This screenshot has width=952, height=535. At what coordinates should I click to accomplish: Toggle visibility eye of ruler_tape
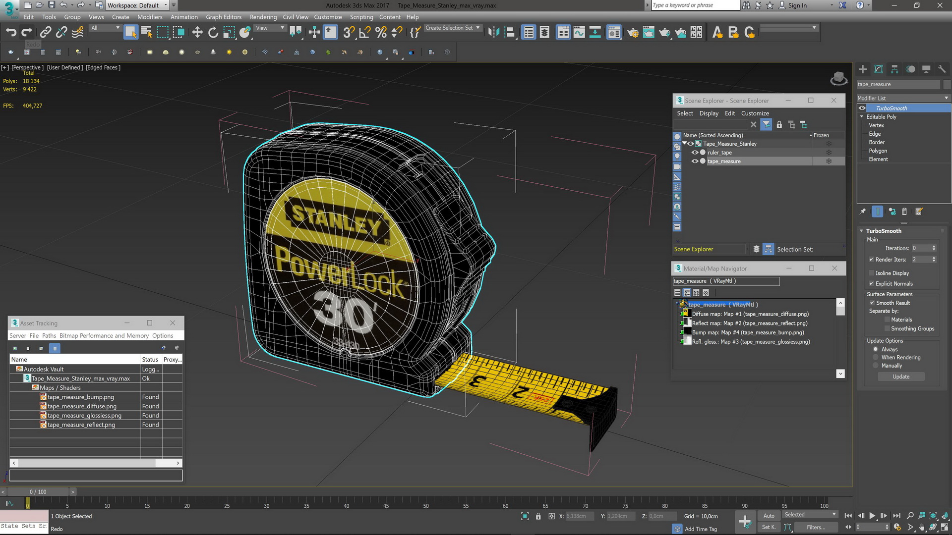tap(695, 153)
